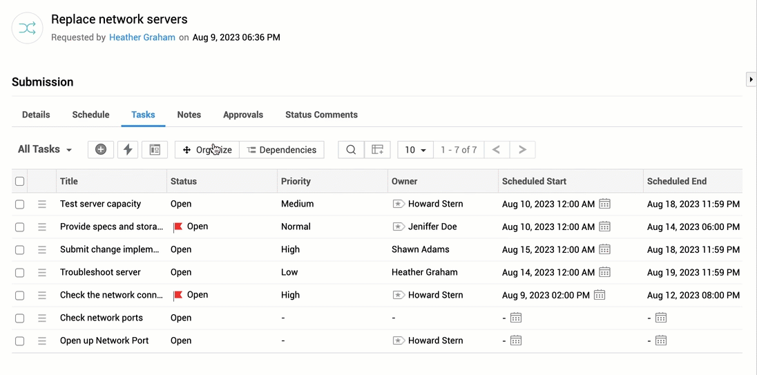Open Scheduled End calendar for Check network ports
This screenshot has height=375, width=757.
point(661,318)
